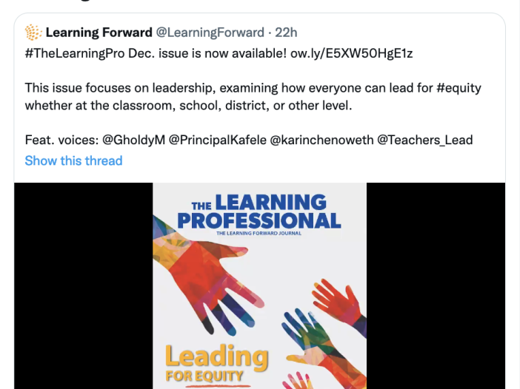Click the Leading for Equity cover headline
The width and height of the screenshot is (520, 389).
(217, 364)
